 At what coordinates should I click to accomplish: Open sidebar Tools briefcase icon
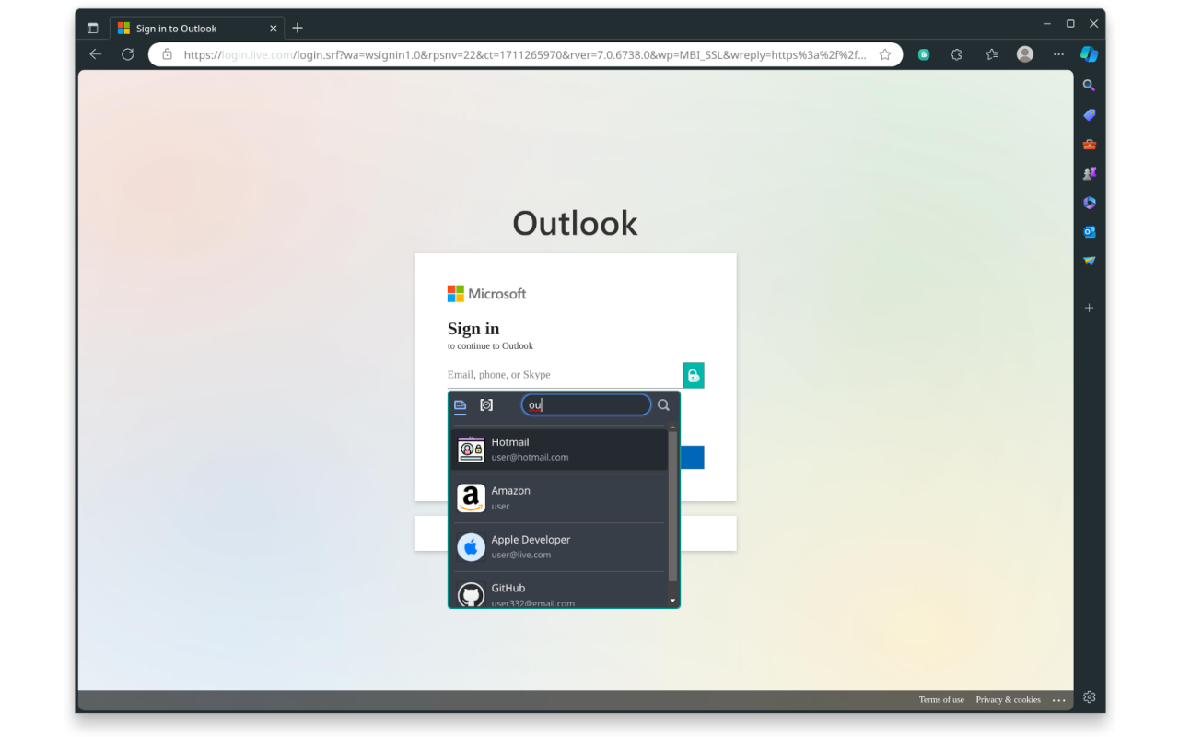1090,145
